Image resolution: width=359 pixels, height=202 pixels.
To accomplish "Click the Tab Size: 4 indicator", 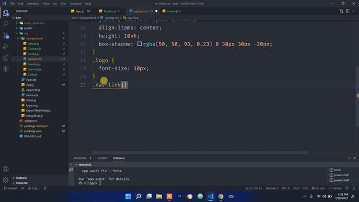I will coord(271,189).
